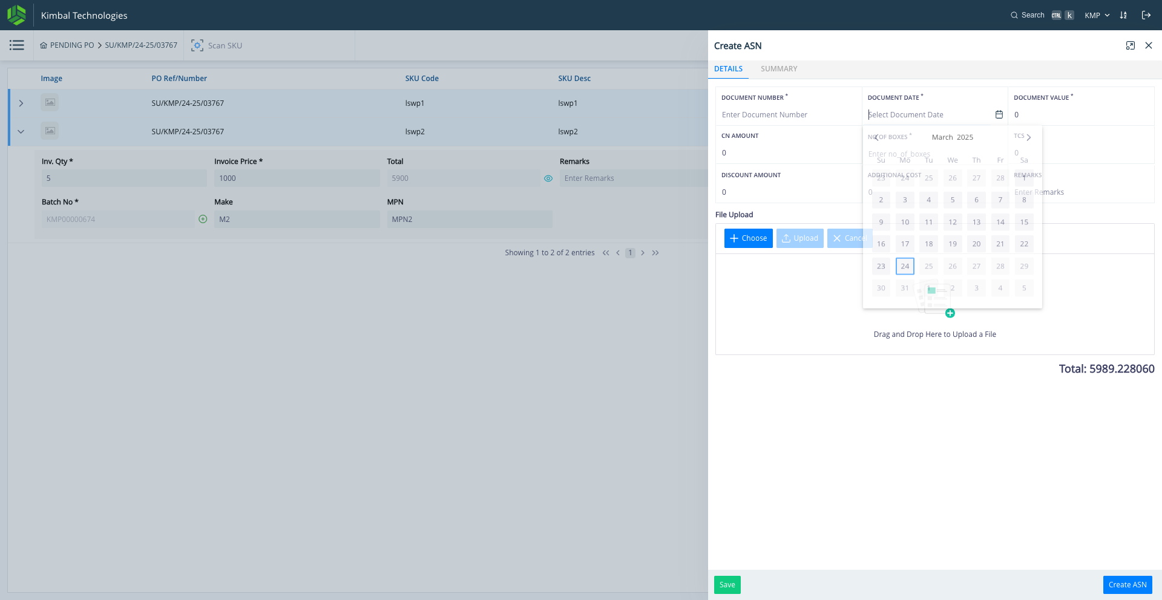This screenshot has width=1162, height=600.
Task: Click the Document Number input field
Action: pos(789,115)
